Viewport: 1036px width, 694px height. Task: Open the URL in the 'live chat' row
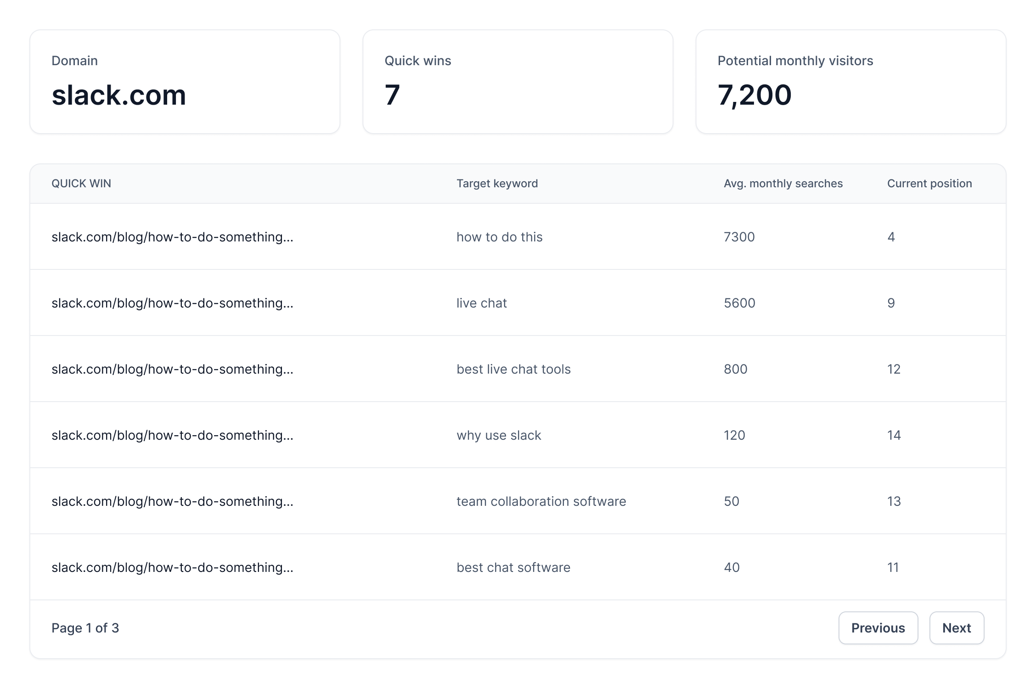click(172, 303)
